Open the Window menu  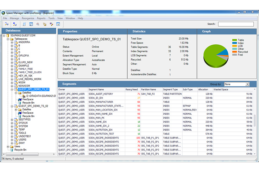tap(70, 18)
